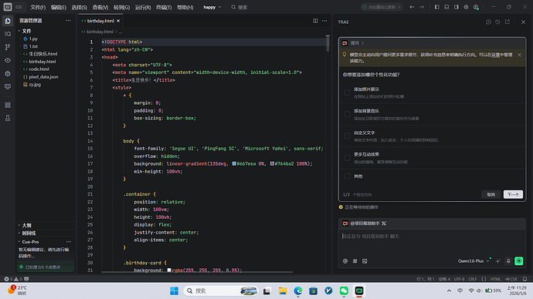Check the 添加背景音乐 option
The image size is (533, 299).
coord(347,114)
